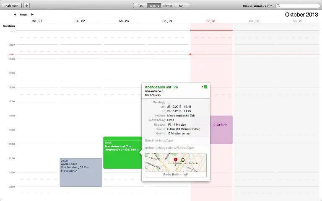Select green Abendessen mit Tim event block
Viewport: 322px width, 201px height.
[x=122, y=152]
